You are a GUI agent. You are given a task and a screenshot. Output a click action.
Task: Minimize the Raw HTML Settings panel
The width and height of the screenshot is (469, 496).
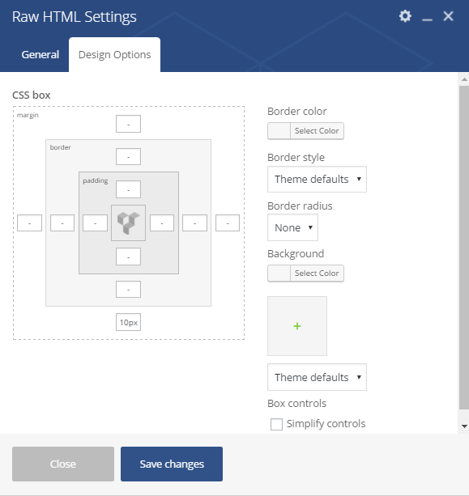pos(427,19)
